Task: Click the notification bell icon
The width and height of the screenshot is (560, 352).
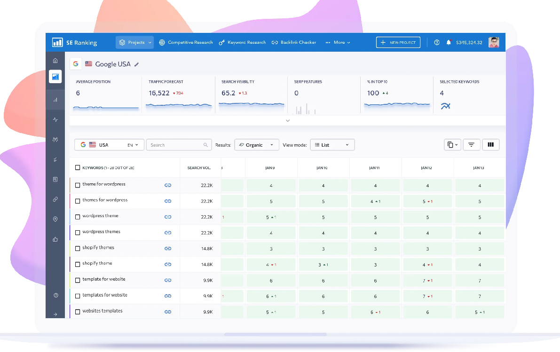Action: [x=449, y=42]
